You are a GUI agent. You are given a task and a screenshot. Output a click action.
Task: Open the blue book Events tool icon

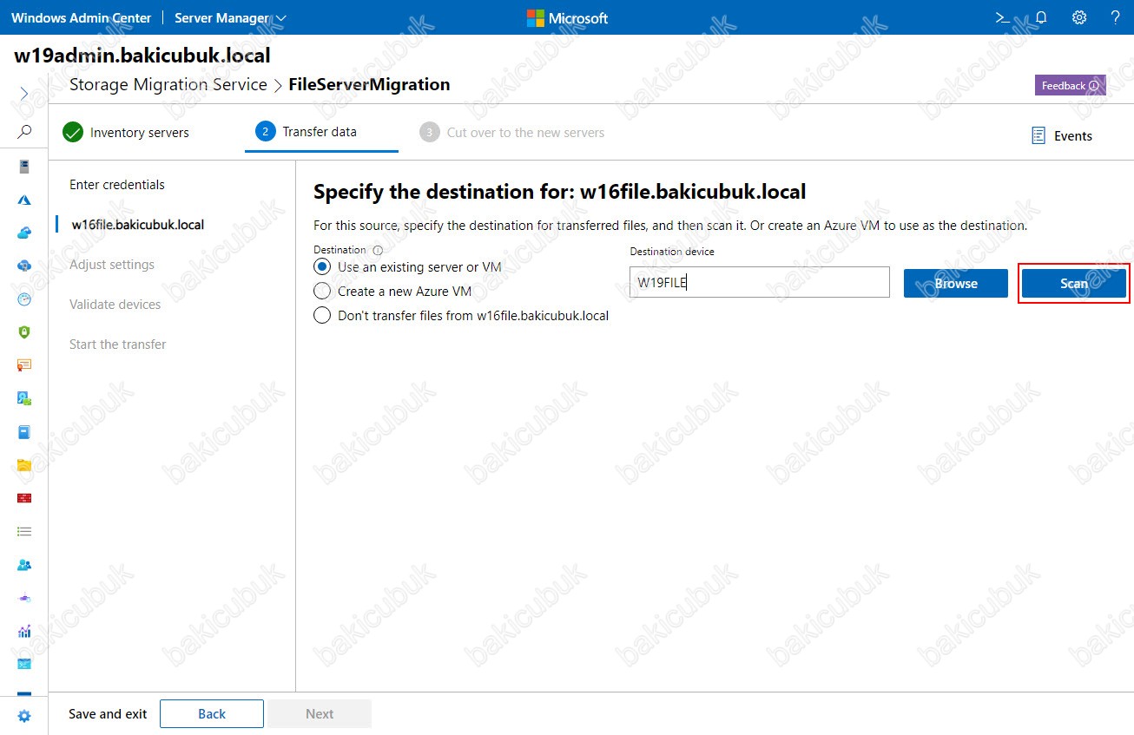pos(24,431)
